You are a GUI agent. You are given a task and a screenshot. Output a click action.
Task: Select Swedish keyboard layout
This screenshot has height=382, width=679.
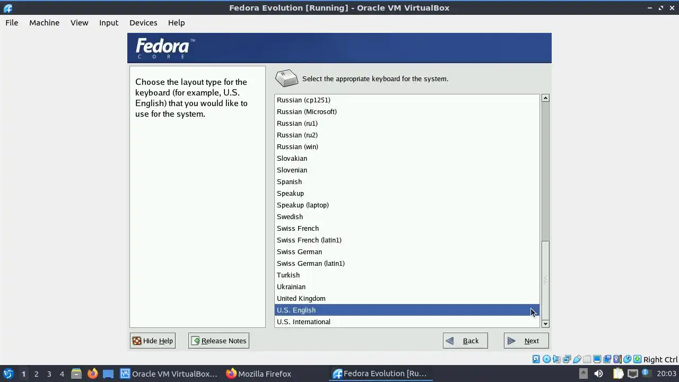coord(407,216)
